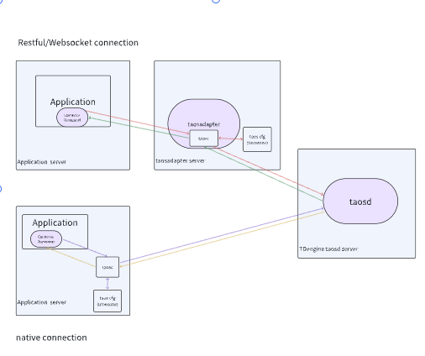Click the 'taosadapter server' caption
The height and width of the screenshot is (356, 425).
tap(181, 160)
